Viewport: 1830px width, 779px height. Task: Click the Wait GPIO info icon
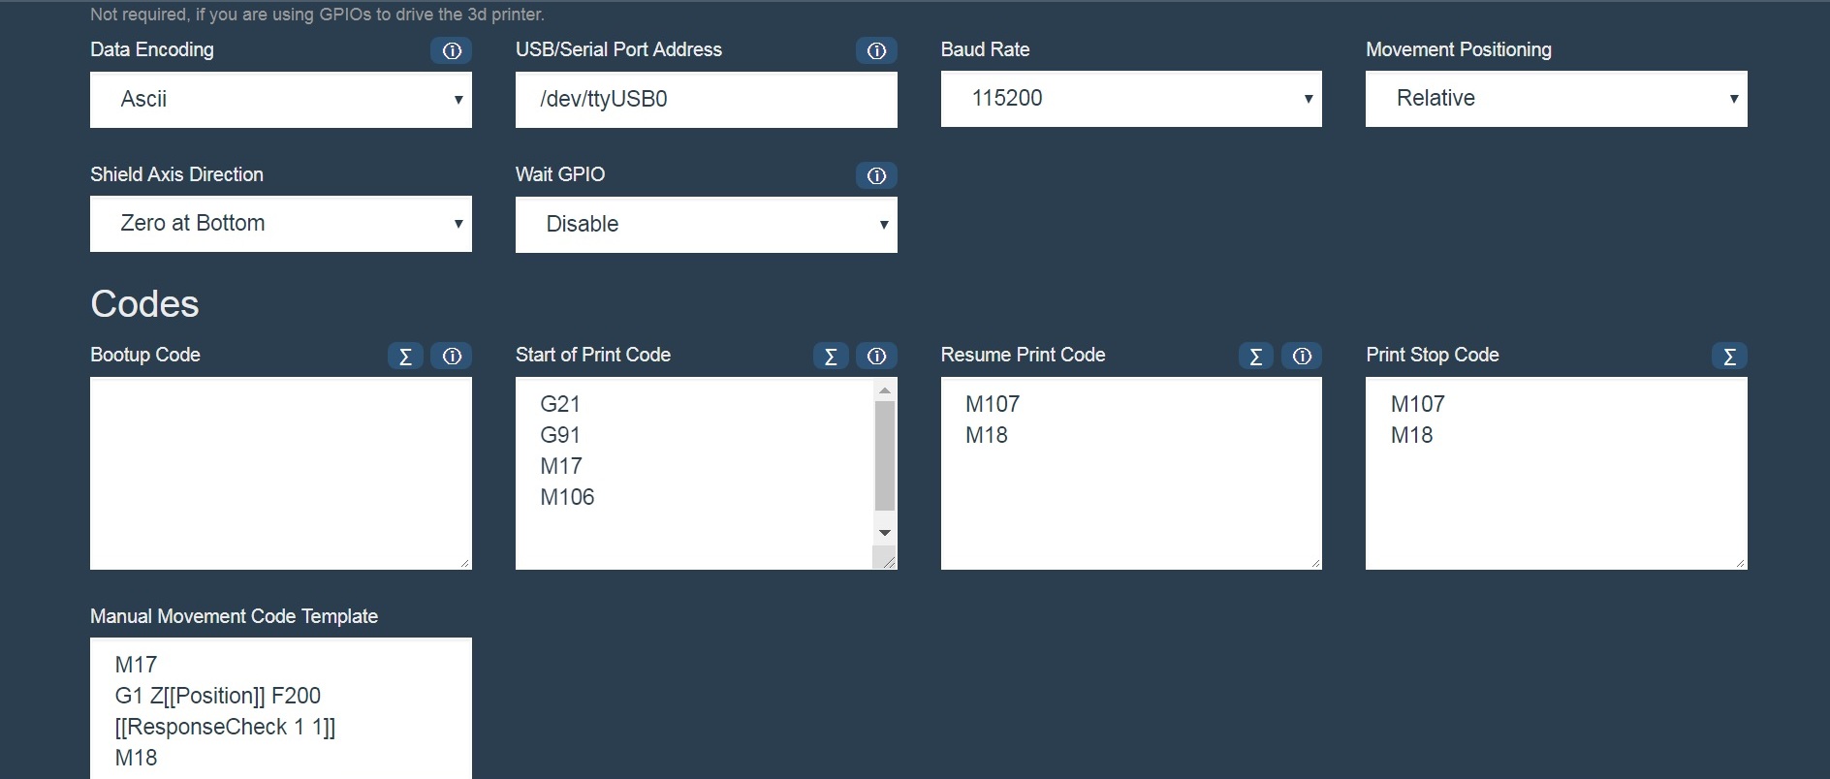[x=876, y=175]
